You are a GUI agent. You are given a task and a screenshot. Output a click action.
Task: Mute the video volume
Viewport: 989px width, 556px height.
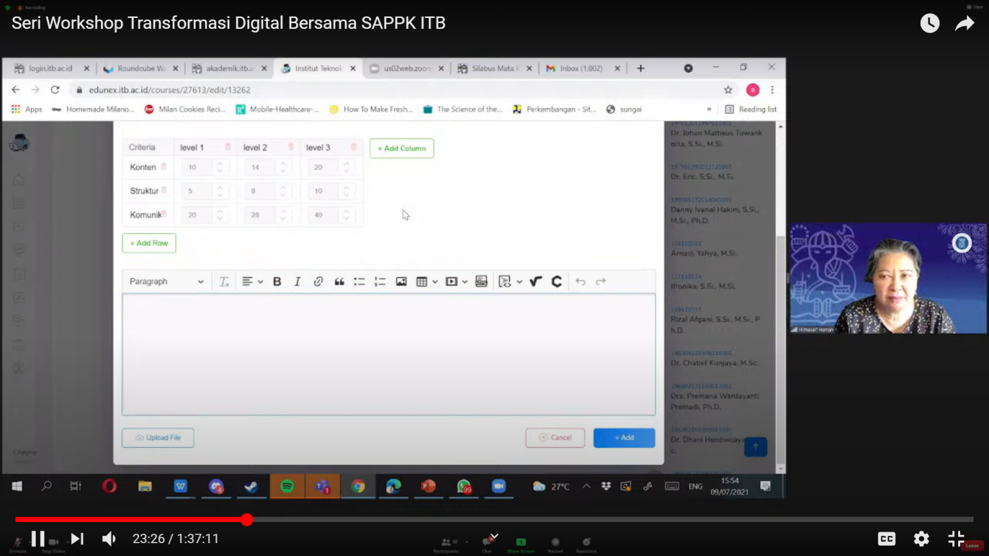pyautogui.click(x=109, y=539)
